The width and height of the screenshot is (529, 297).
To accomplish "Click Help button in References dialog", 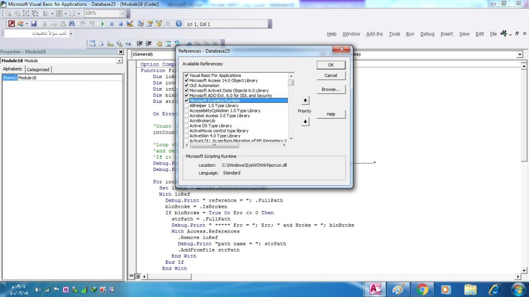I will (331, 114).
